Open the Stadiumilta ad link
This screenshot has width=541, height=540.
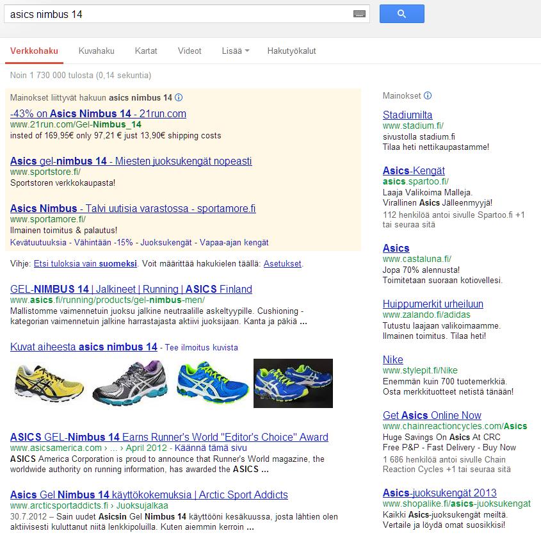pos(407,115)
